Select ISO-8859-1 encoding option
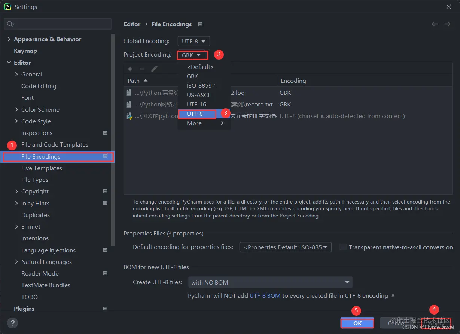The height and width of the screenshot is (334, 460). pos(204,85)
